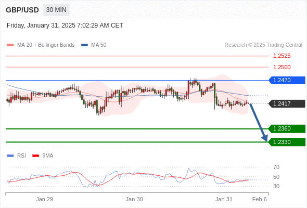Click the chart timestamp Friday, January 31, 2025
This screenshot has height=208, width=307.
[65, 25]
